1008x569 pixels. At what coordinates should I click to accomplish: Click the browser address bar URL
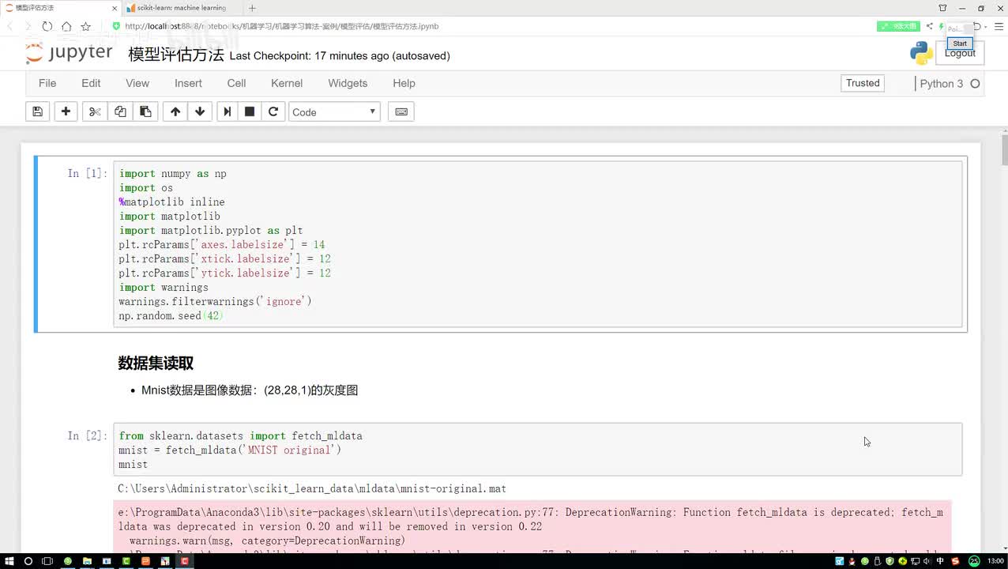[282, 26]
